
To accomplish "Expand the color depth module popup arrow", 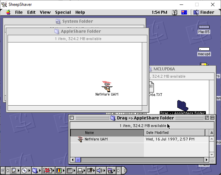I will (64, 171).
